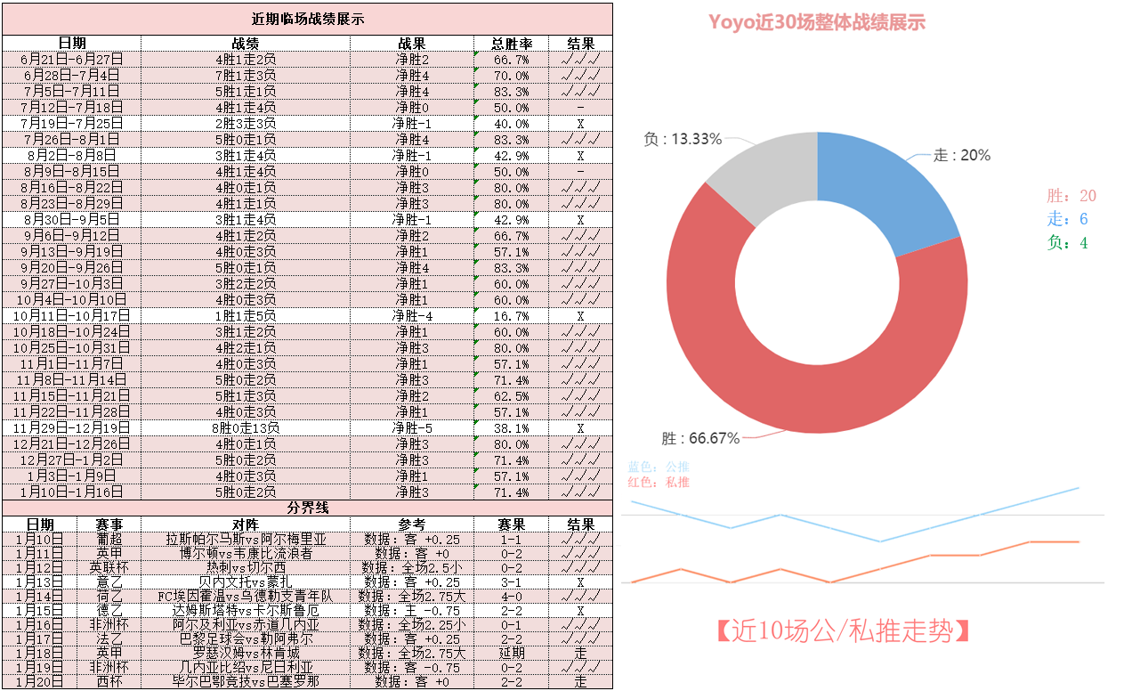The image size is (1148, 691).
Task: Click the 近期临场战绩展示 title cell
Action: tap(307, 19)
